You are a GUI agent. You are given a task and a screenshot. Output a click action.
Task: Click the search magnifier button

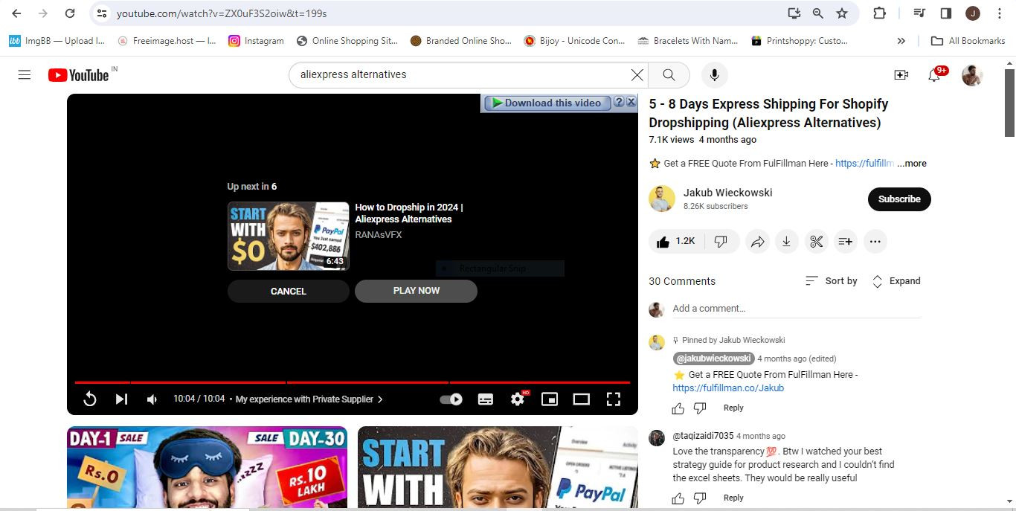(x=669, y=74)
